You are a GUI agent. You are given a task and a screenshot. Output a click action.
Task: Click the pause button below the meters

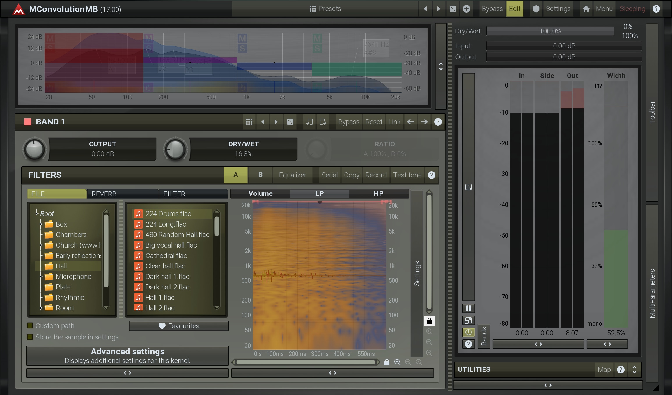tap(468, 308)
